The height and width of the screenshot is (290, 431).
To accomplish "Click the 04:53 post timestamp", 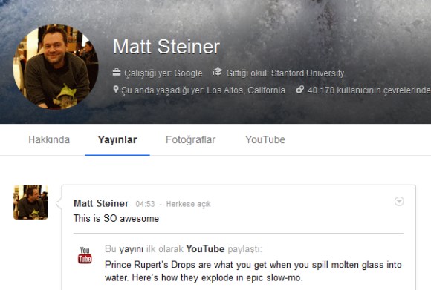I will (145, 204).
